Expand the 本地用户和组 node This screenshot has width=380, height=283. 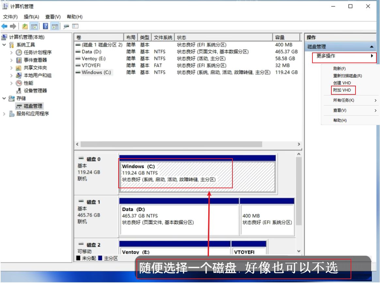coord(11,76)
